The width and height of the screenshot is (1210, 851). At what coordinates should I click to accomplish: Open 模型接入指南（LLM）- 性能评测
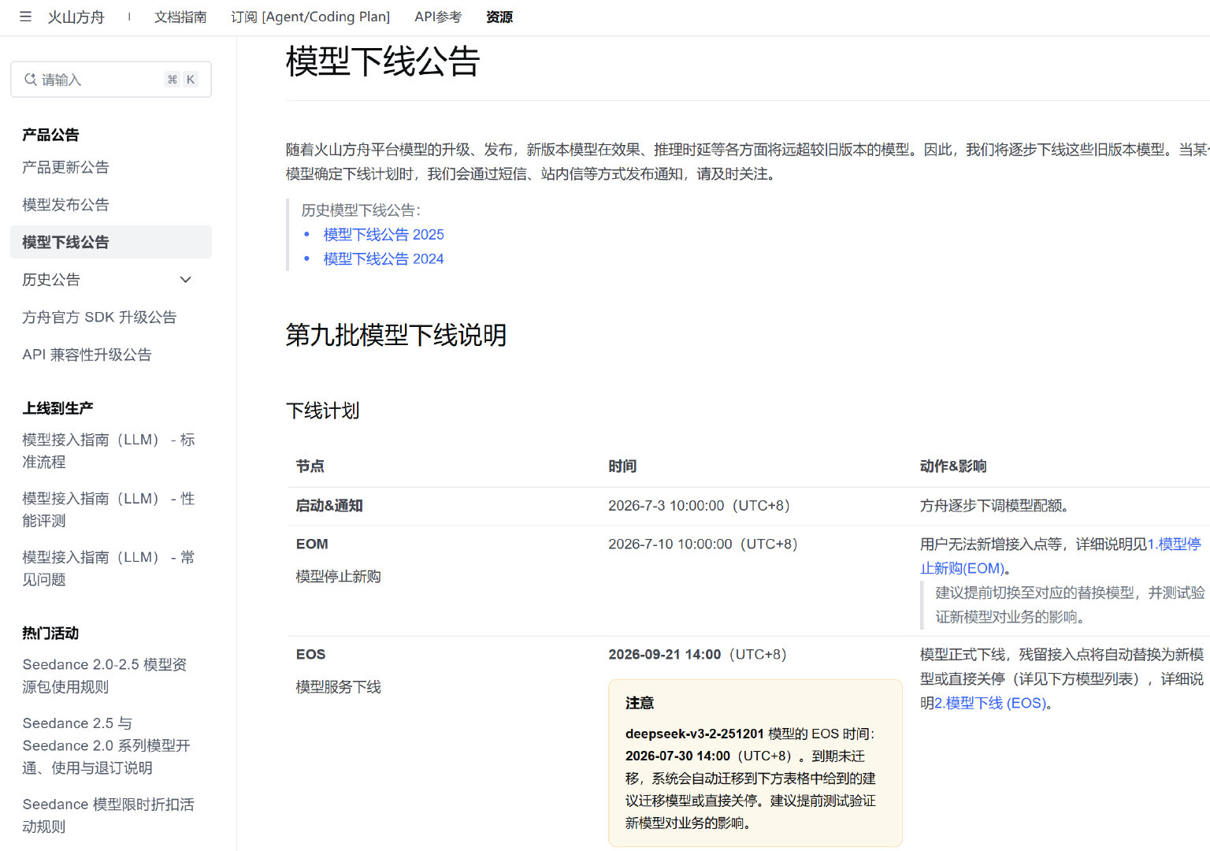pyautogui.click(x=109, y=510)
